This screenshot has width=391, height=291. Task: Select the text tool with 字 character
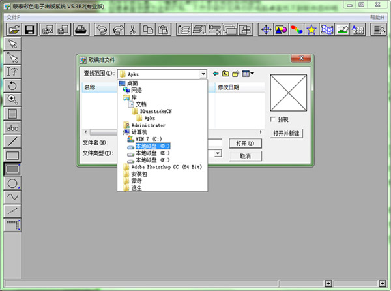[12, 71]
